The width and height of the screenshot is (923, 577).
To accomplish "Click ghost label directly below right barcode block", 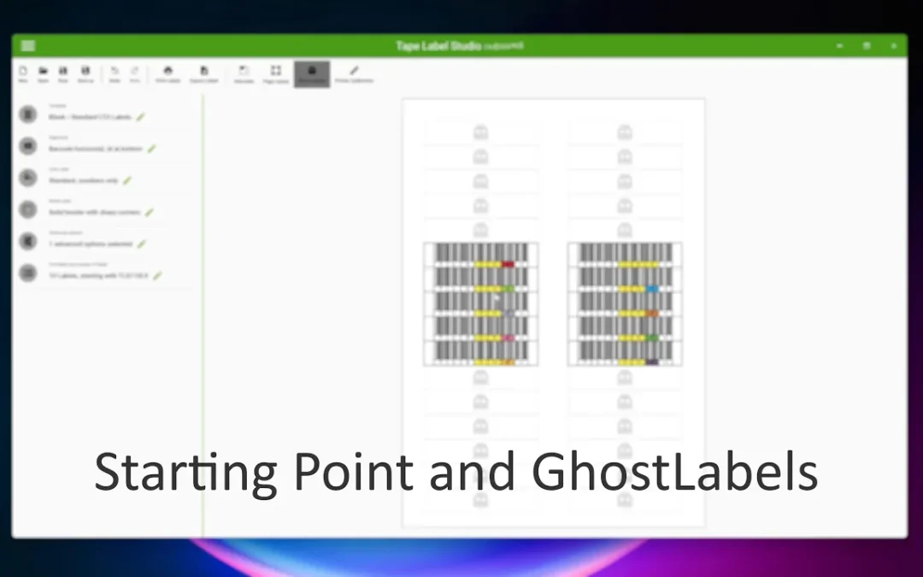I will coord(625,378).
